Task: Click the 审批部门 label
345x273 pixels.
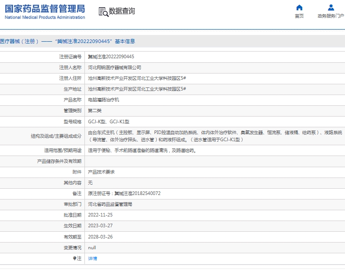Action: point(72,204)
